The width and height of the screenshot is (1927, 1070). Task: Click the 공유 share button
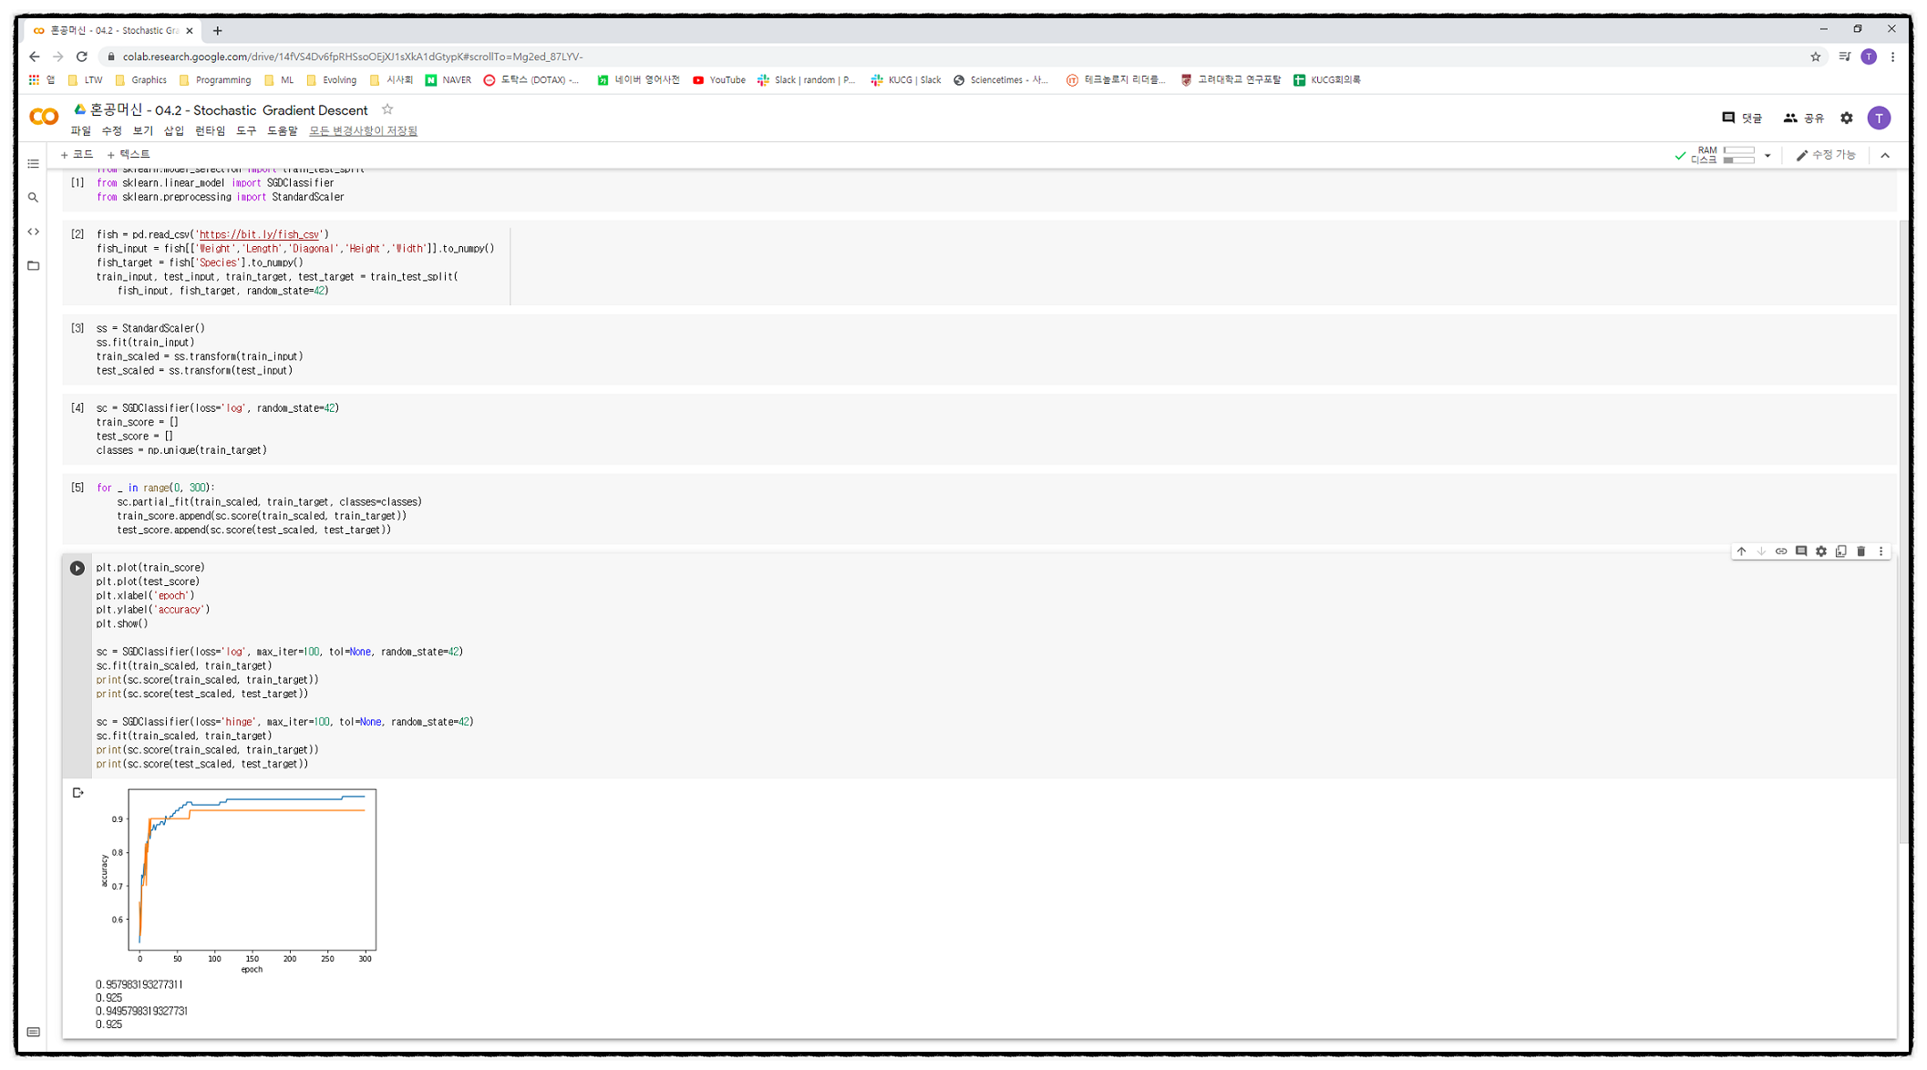1804,118
